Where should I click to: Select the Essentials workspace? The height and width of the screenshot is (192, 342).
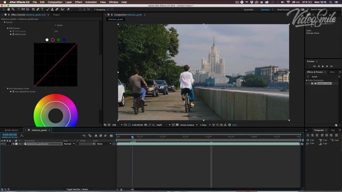tap(248, 10)
